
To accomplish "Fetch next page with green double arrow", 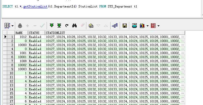I will [52, 25].
